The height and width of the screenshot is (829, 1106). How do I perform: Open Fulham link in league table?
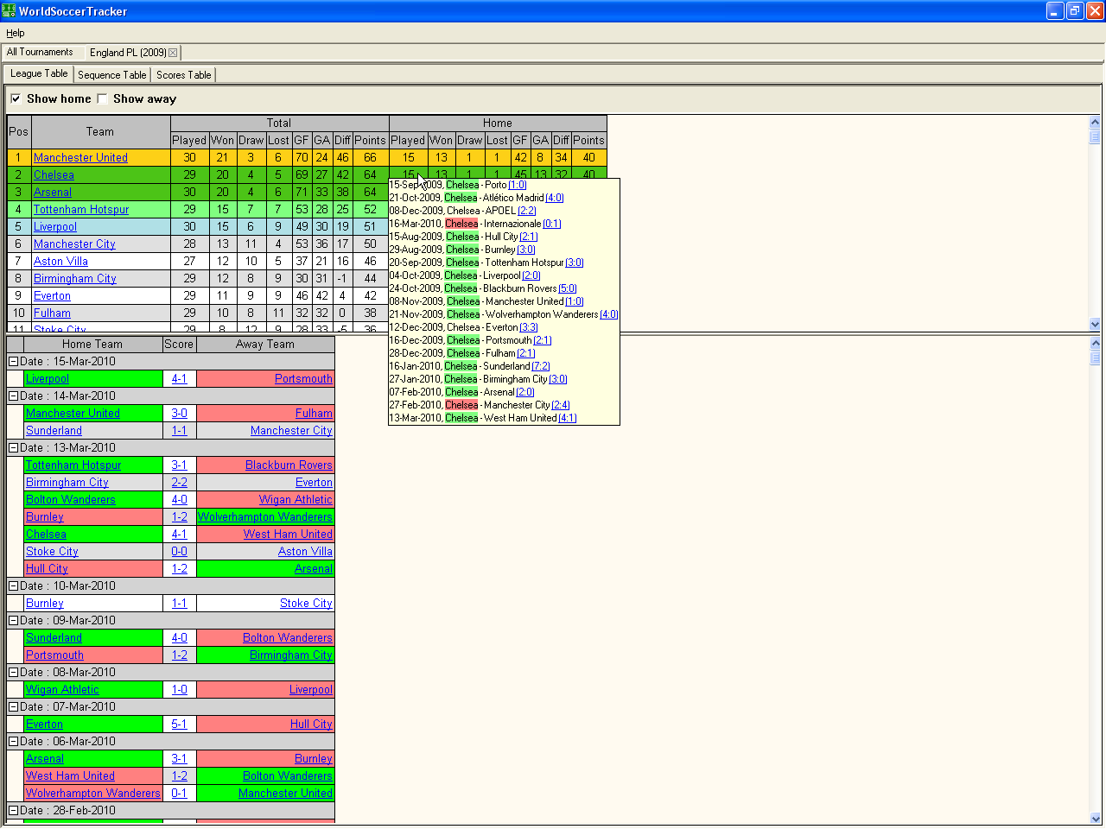pyautogui.click(x=52, y=313)
